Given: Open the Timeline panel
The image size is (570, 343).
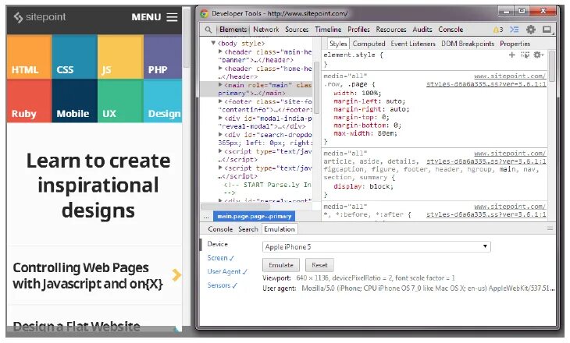Looking at the screenshot, I should pos(328,30).
